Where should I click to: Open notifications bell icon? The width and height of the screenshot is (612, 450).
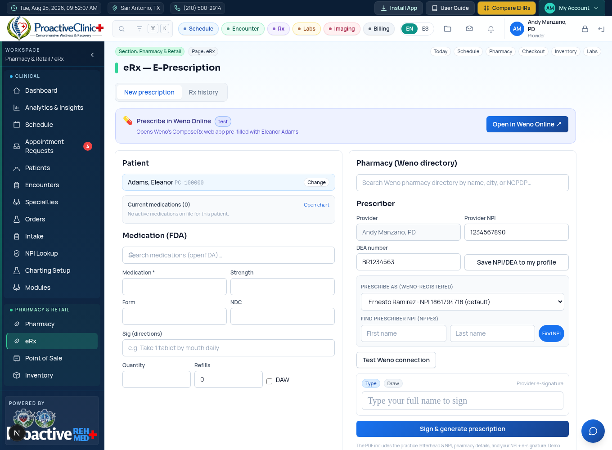click(491, 29)
